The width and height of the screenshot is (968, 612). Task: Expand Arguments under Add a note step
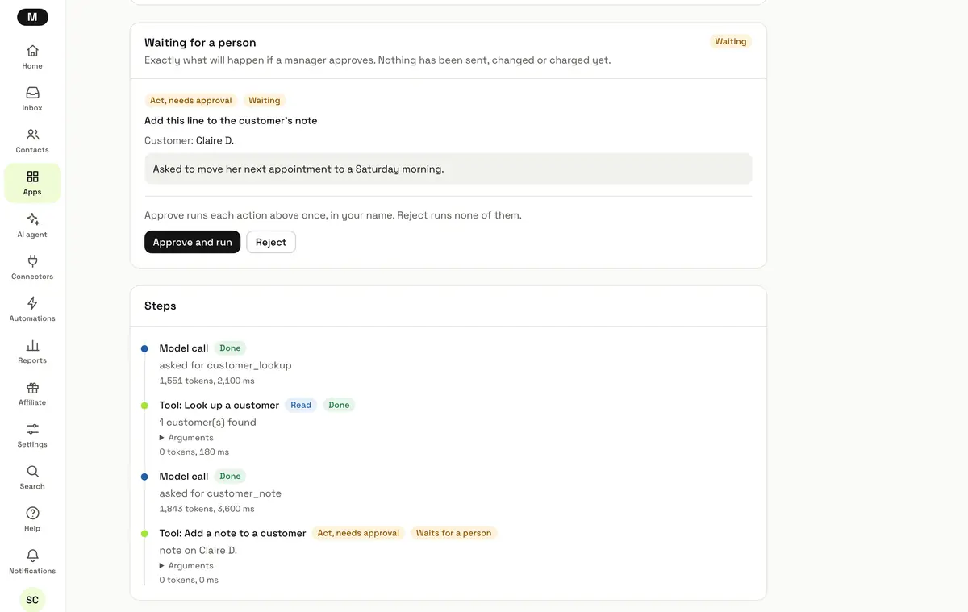(186, 566)
